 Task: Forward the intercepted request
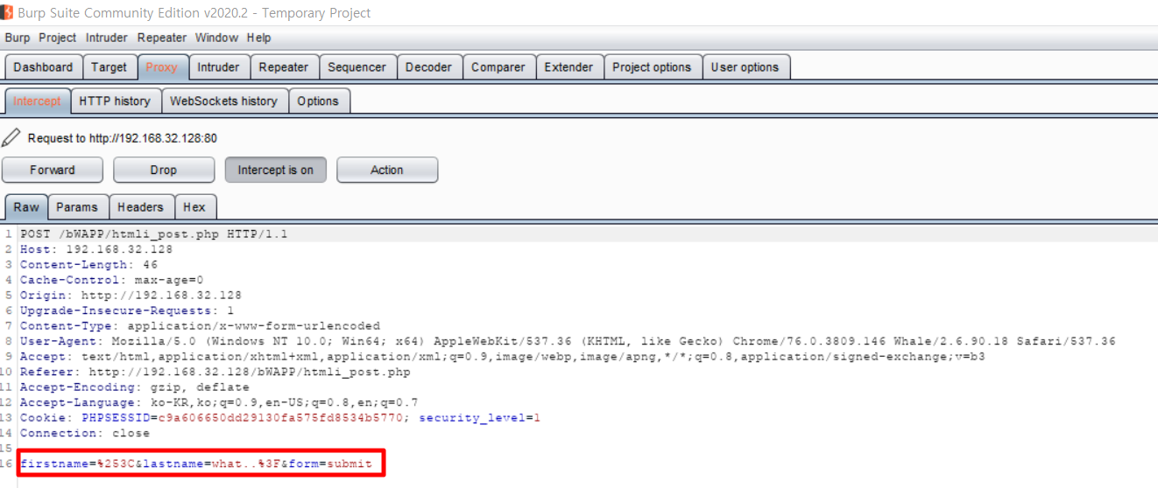point(53,170)
